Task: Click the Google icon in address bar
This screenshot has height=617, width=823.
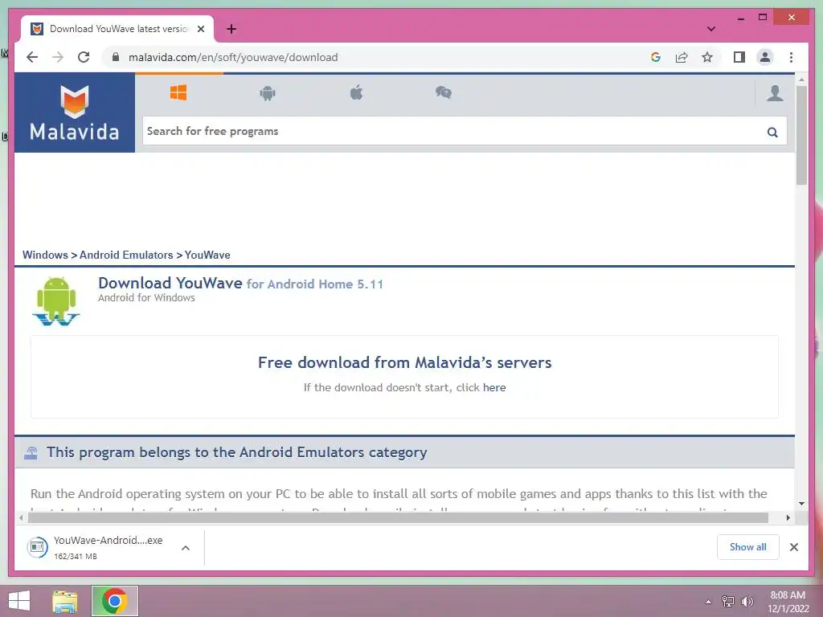Action: [x=656, y=57]
